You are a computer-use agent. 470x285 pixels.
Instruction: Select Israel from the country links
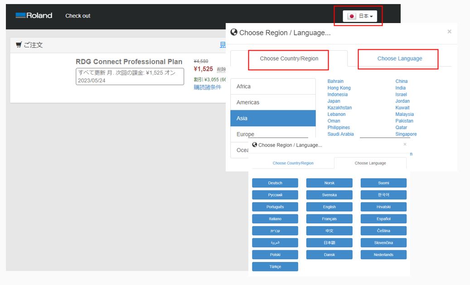(401, 95)
